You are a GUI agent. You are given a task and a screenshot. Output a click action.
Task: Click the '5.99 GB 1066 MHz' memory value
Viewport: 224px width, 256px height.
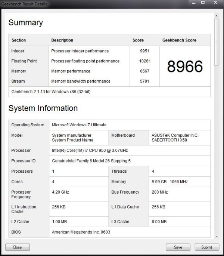[170, 182]
